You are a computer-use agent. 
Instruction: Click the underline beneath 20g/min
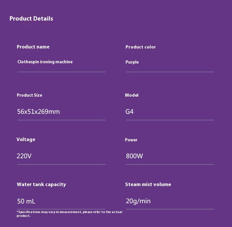click(x=170, y=209)
